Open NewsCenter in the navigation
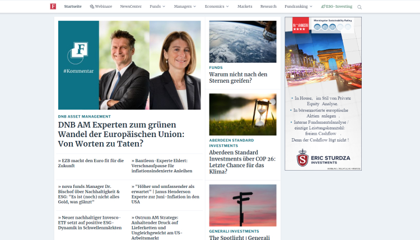Image resolution: width=420 pixels, height=240 pixels. click(x=130, y=6)
